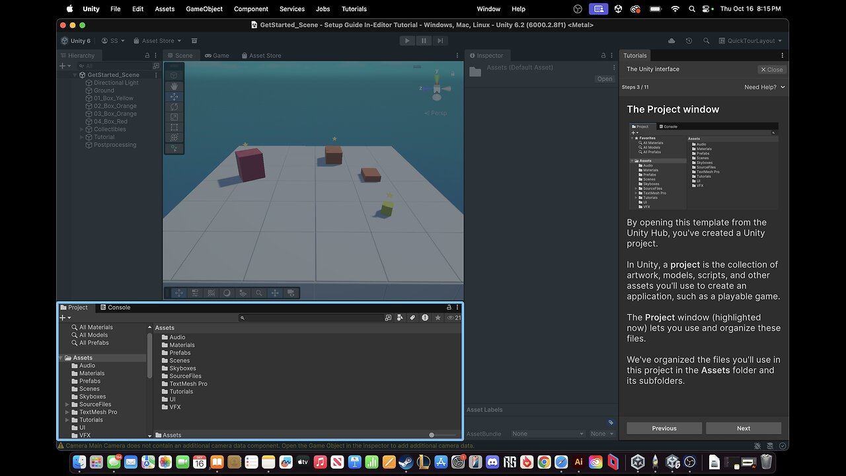The height and width of the screenshot is (476, 846).
Task: Click the global Search magnifier icon
Action: 706,41
